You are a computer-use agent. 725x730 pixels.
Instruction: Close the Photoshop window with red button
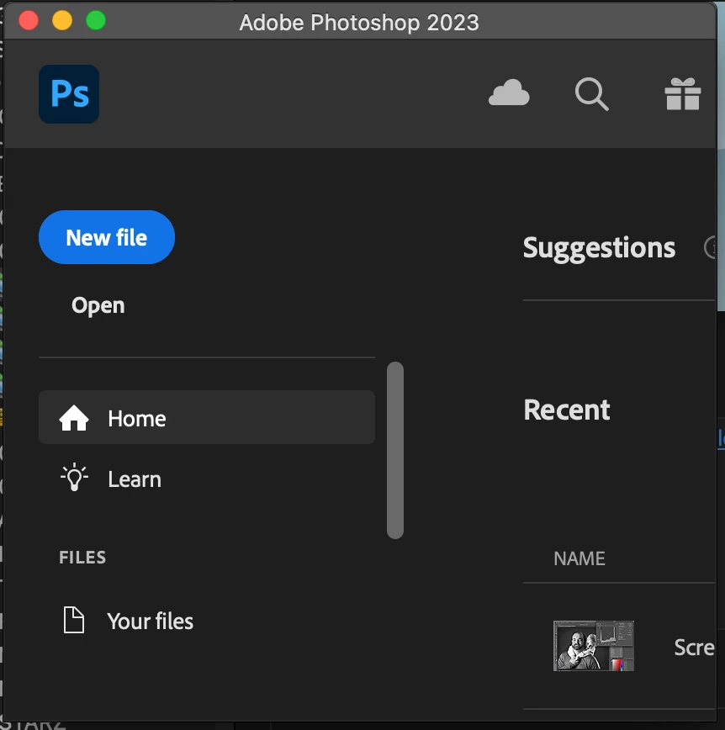tap(29, 20)
